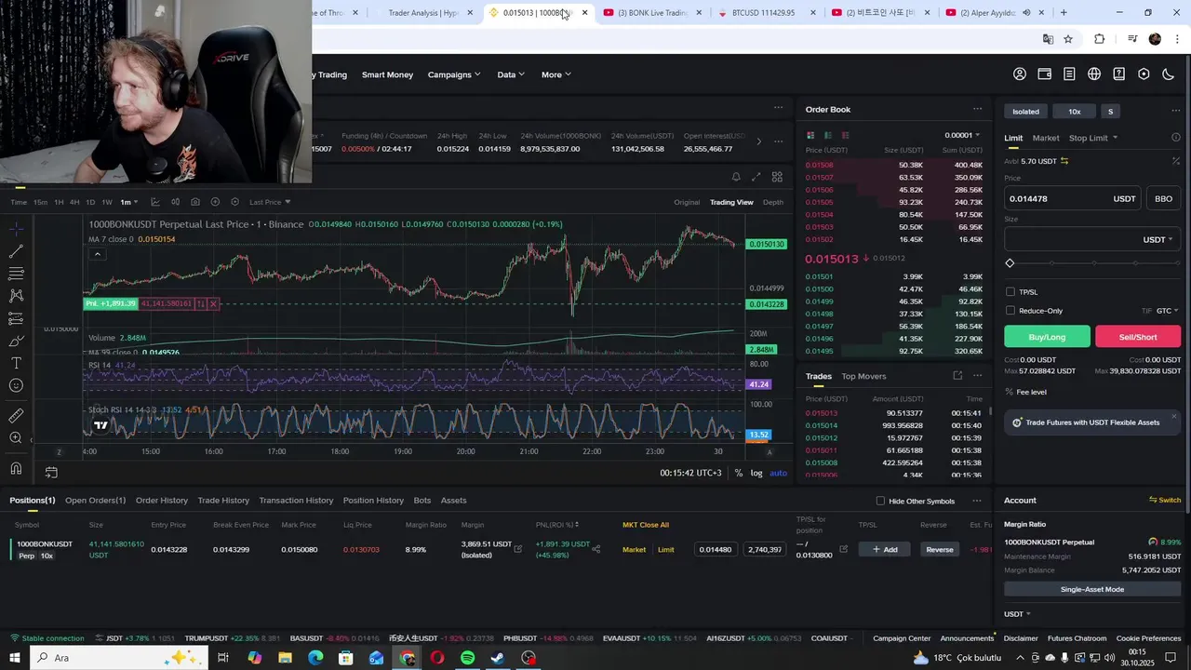Open the wallet icon in header
This screenshot has width=1191, height=670.
tap(1045, 74)
